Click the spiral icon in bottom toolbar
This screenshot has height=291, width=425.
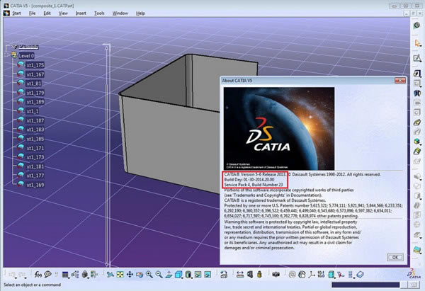[292, 275]
